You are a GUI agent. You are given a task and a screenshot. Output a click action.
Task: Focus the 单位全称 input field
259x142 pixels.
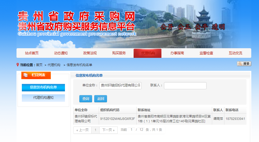click(120, 86)
